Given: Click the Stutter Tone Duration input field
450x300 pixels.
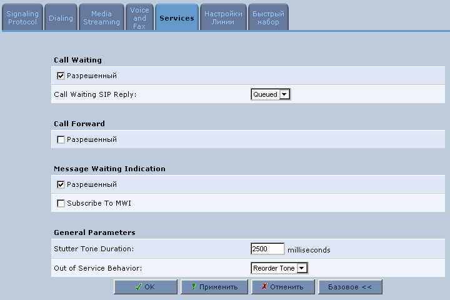Looking at the screenshot, I should coord(267,249).
